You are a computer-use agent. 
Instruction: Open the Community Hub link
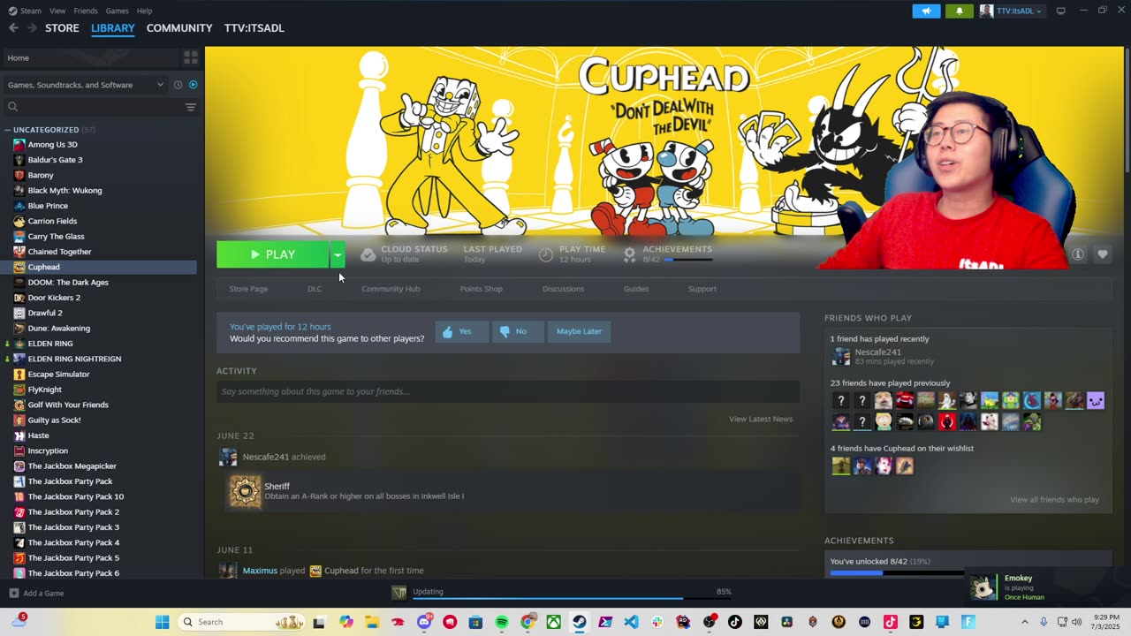(391, 289)
